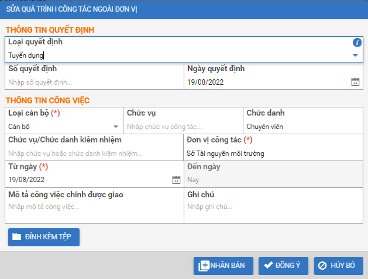The width and height of the screenshot is (368, 279).
Task: Click the blue info icon
Action: pyautogui.click(x=357, y=43)
